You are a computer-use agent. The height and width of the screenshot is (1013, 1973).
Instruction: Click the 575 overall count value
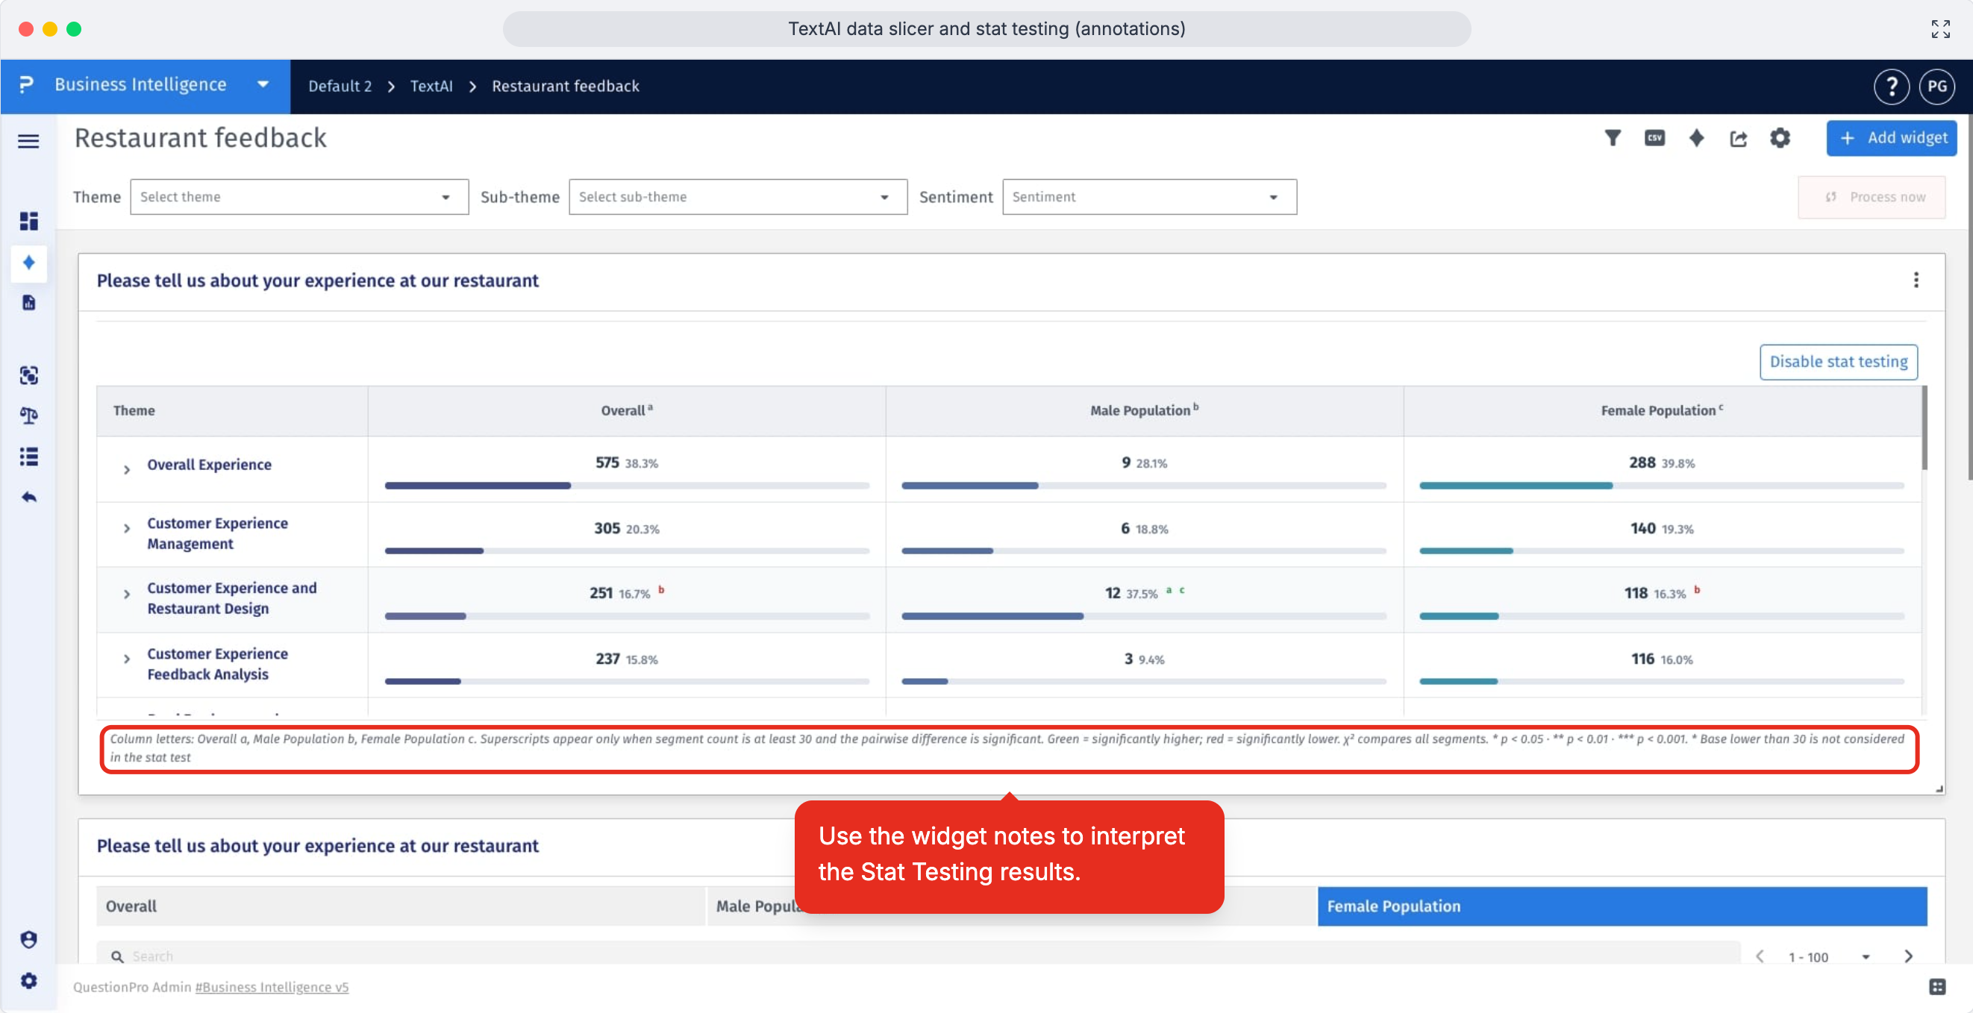click(x=607, y=462)
